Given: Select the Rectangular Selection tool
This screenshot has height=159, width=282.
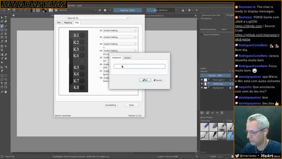Looking at the screenshot, I should (x=2, y=76).
